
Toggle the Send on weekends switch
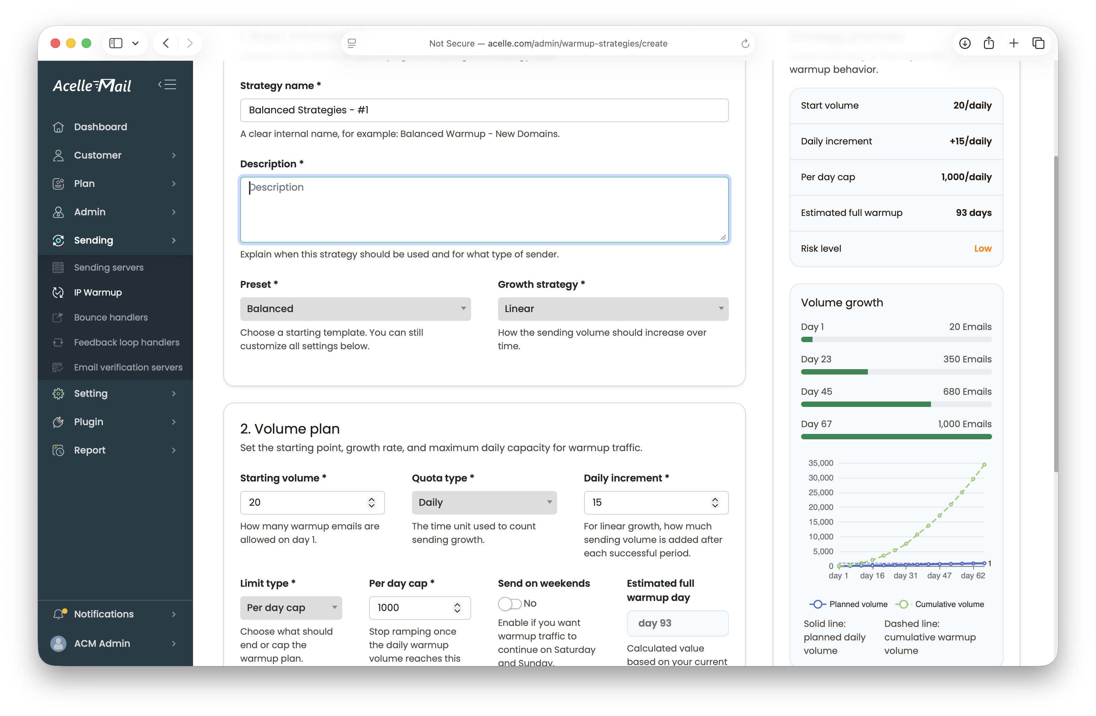(509, 603)
